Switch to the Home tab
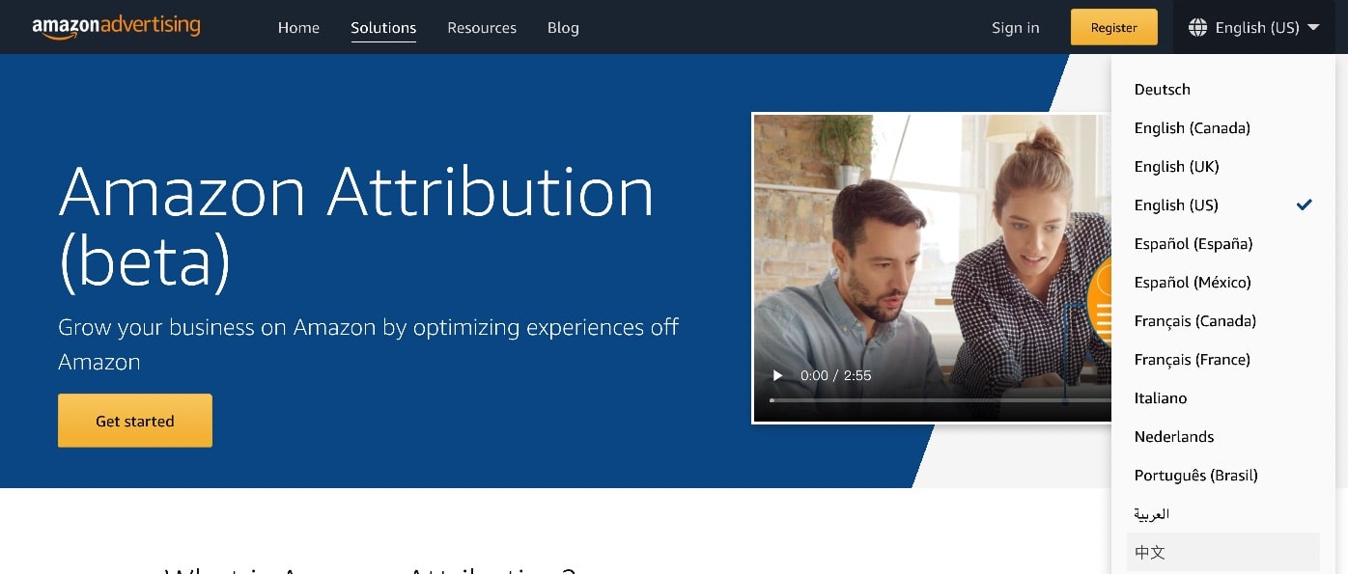The height and width of the screenshot is (574, 1348). pyautogui.click(x=298, y=28)
